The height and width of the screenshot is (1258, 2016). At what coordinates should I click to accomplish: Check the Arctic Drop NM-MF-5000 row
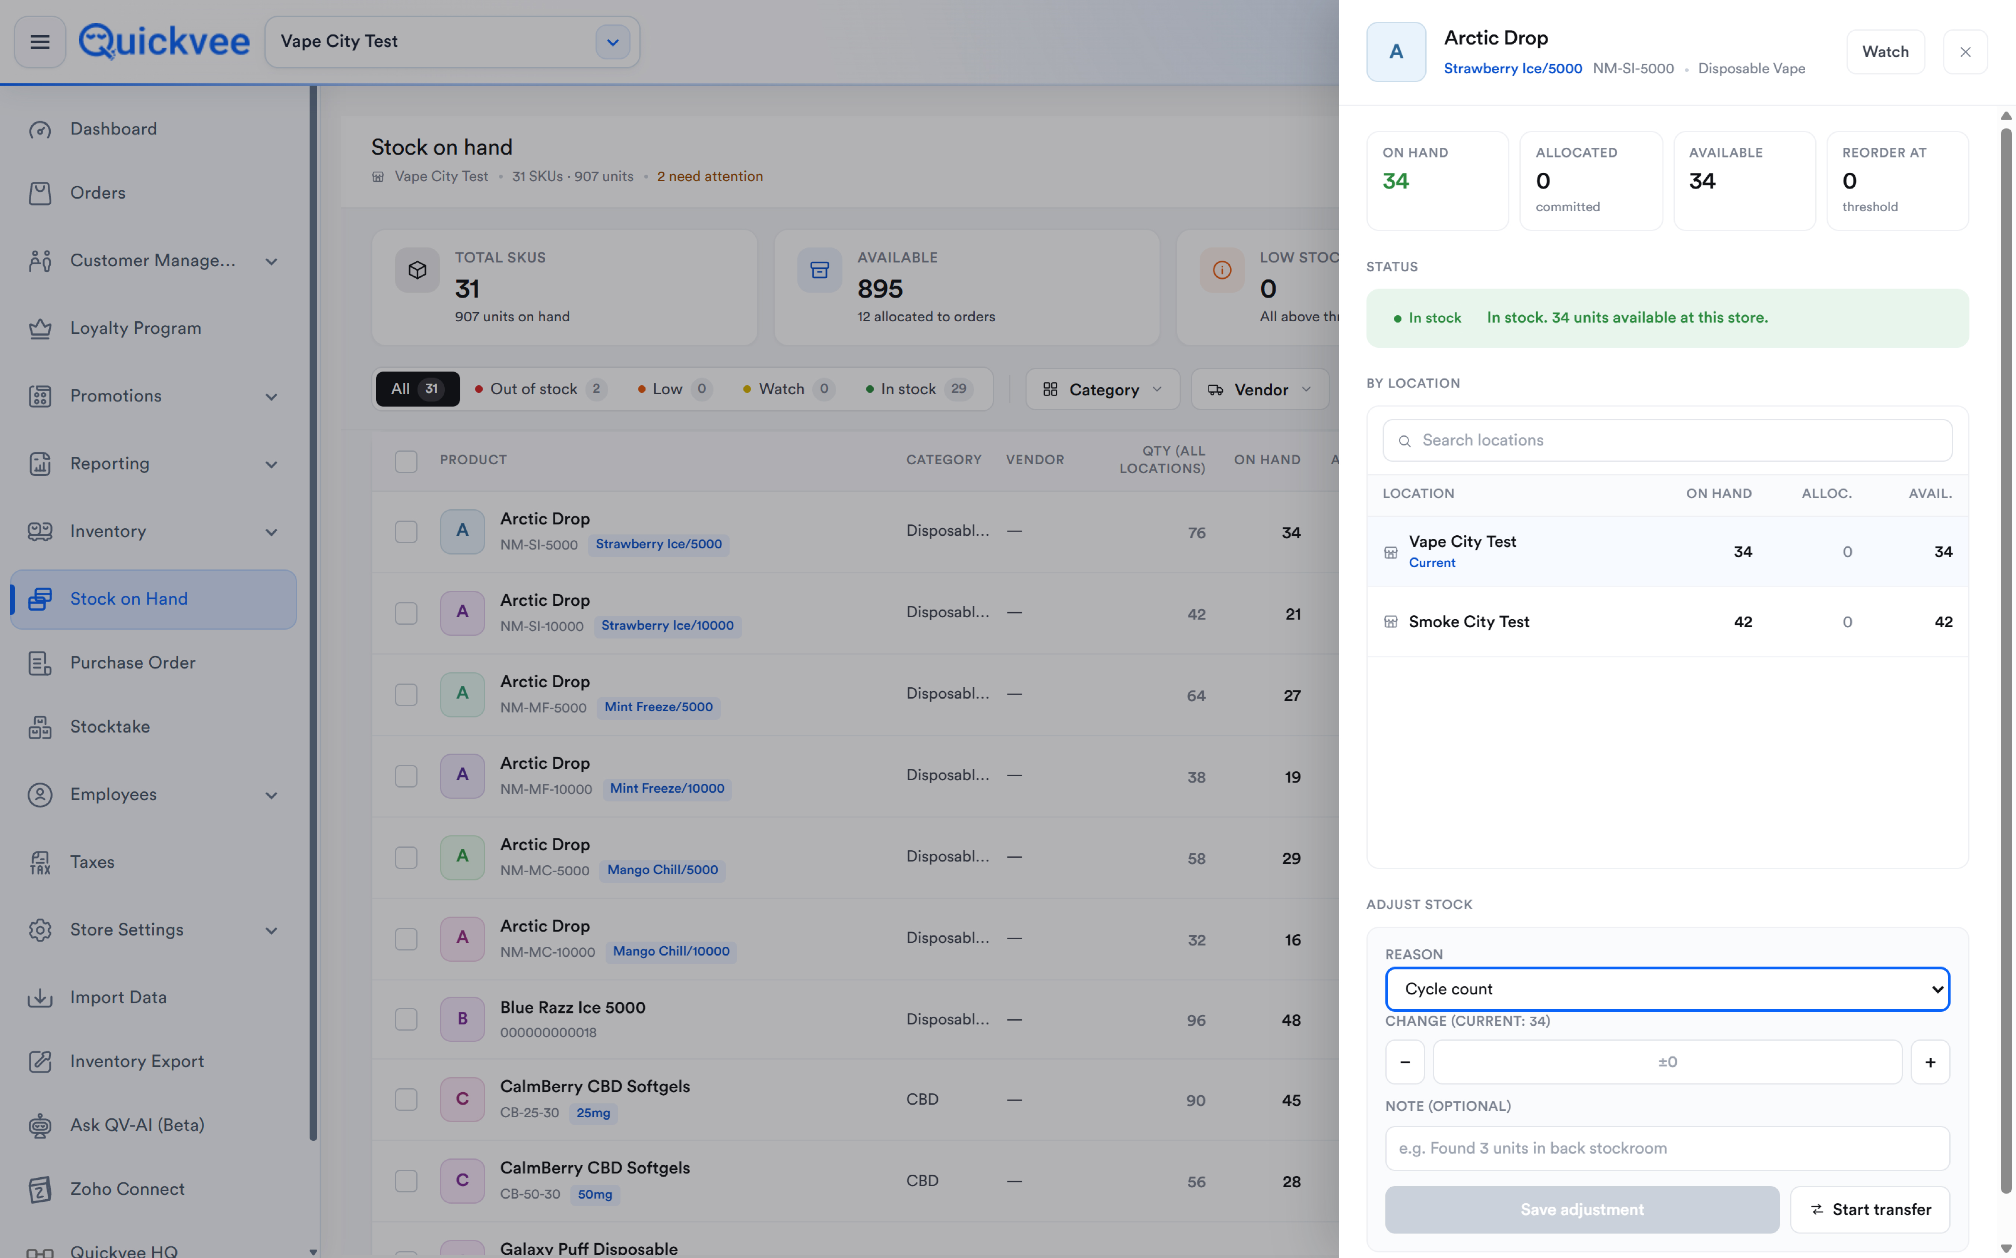point(406,695)
